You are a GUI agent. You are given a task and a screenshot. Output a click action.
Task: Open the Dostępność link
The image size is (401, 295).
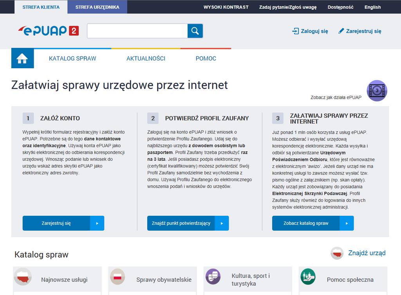pos(340,7)
